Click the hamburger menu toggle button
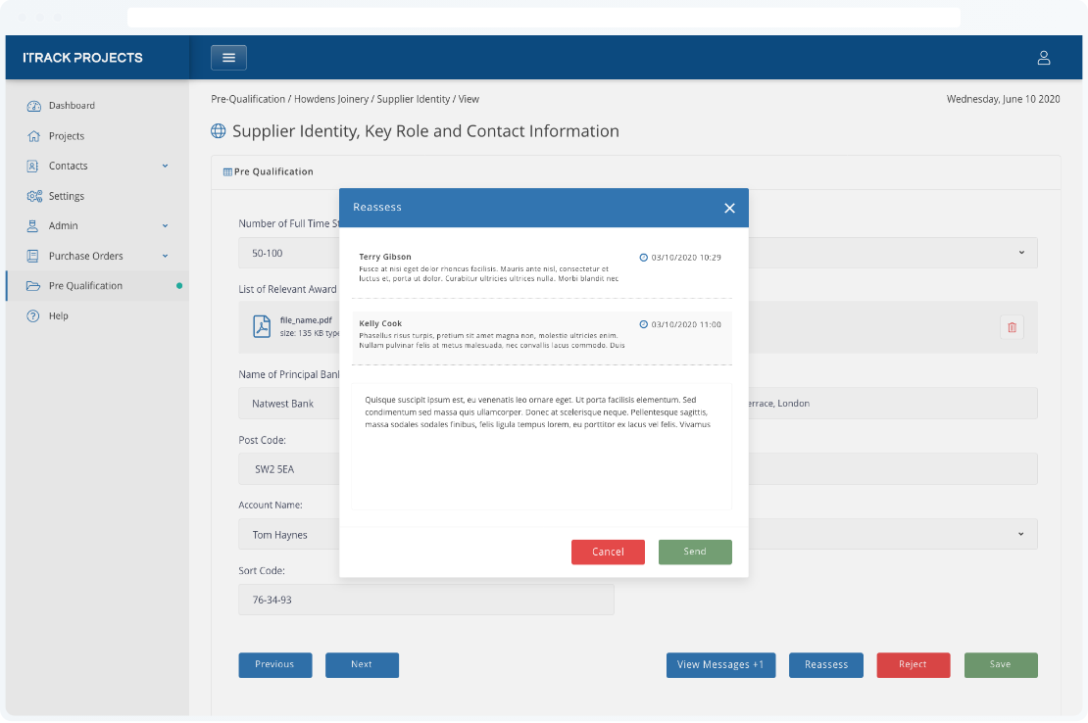The width and height of the screenshot is (1088, 723). point(228,58)
